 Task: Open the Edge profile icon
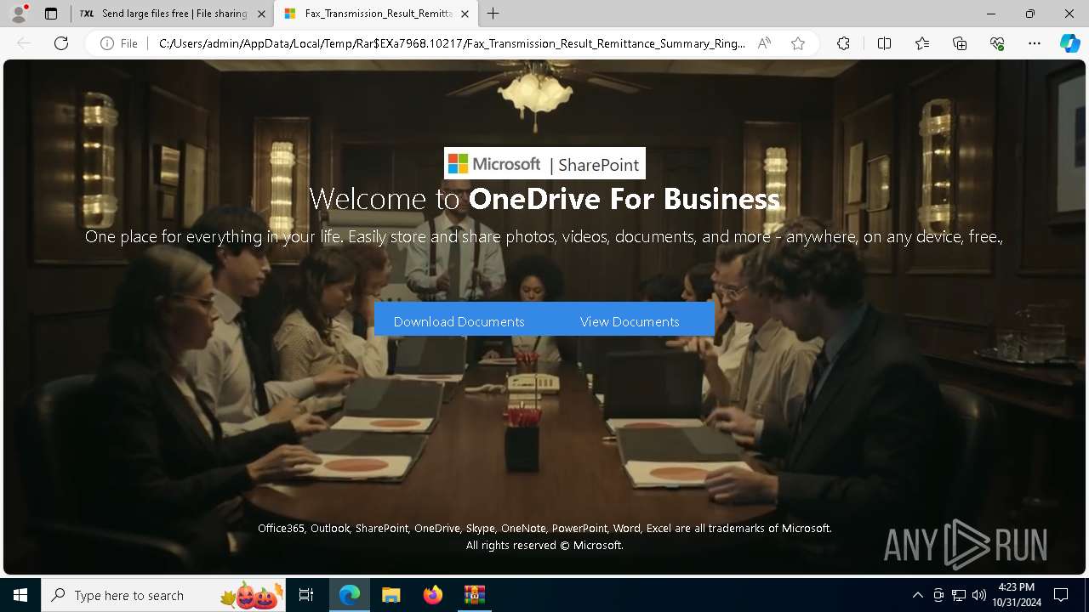[x=19, y=14]
